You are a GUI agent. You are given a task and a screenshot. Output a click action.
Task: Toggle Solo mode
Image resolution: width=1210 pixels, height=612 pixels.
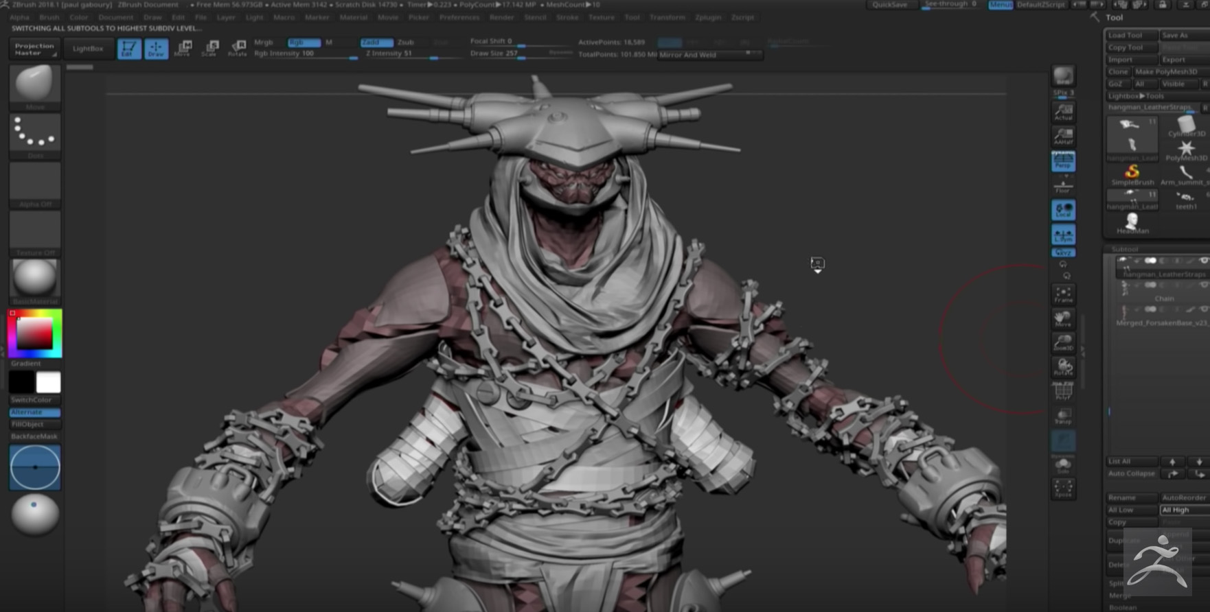coord(1063,465)
